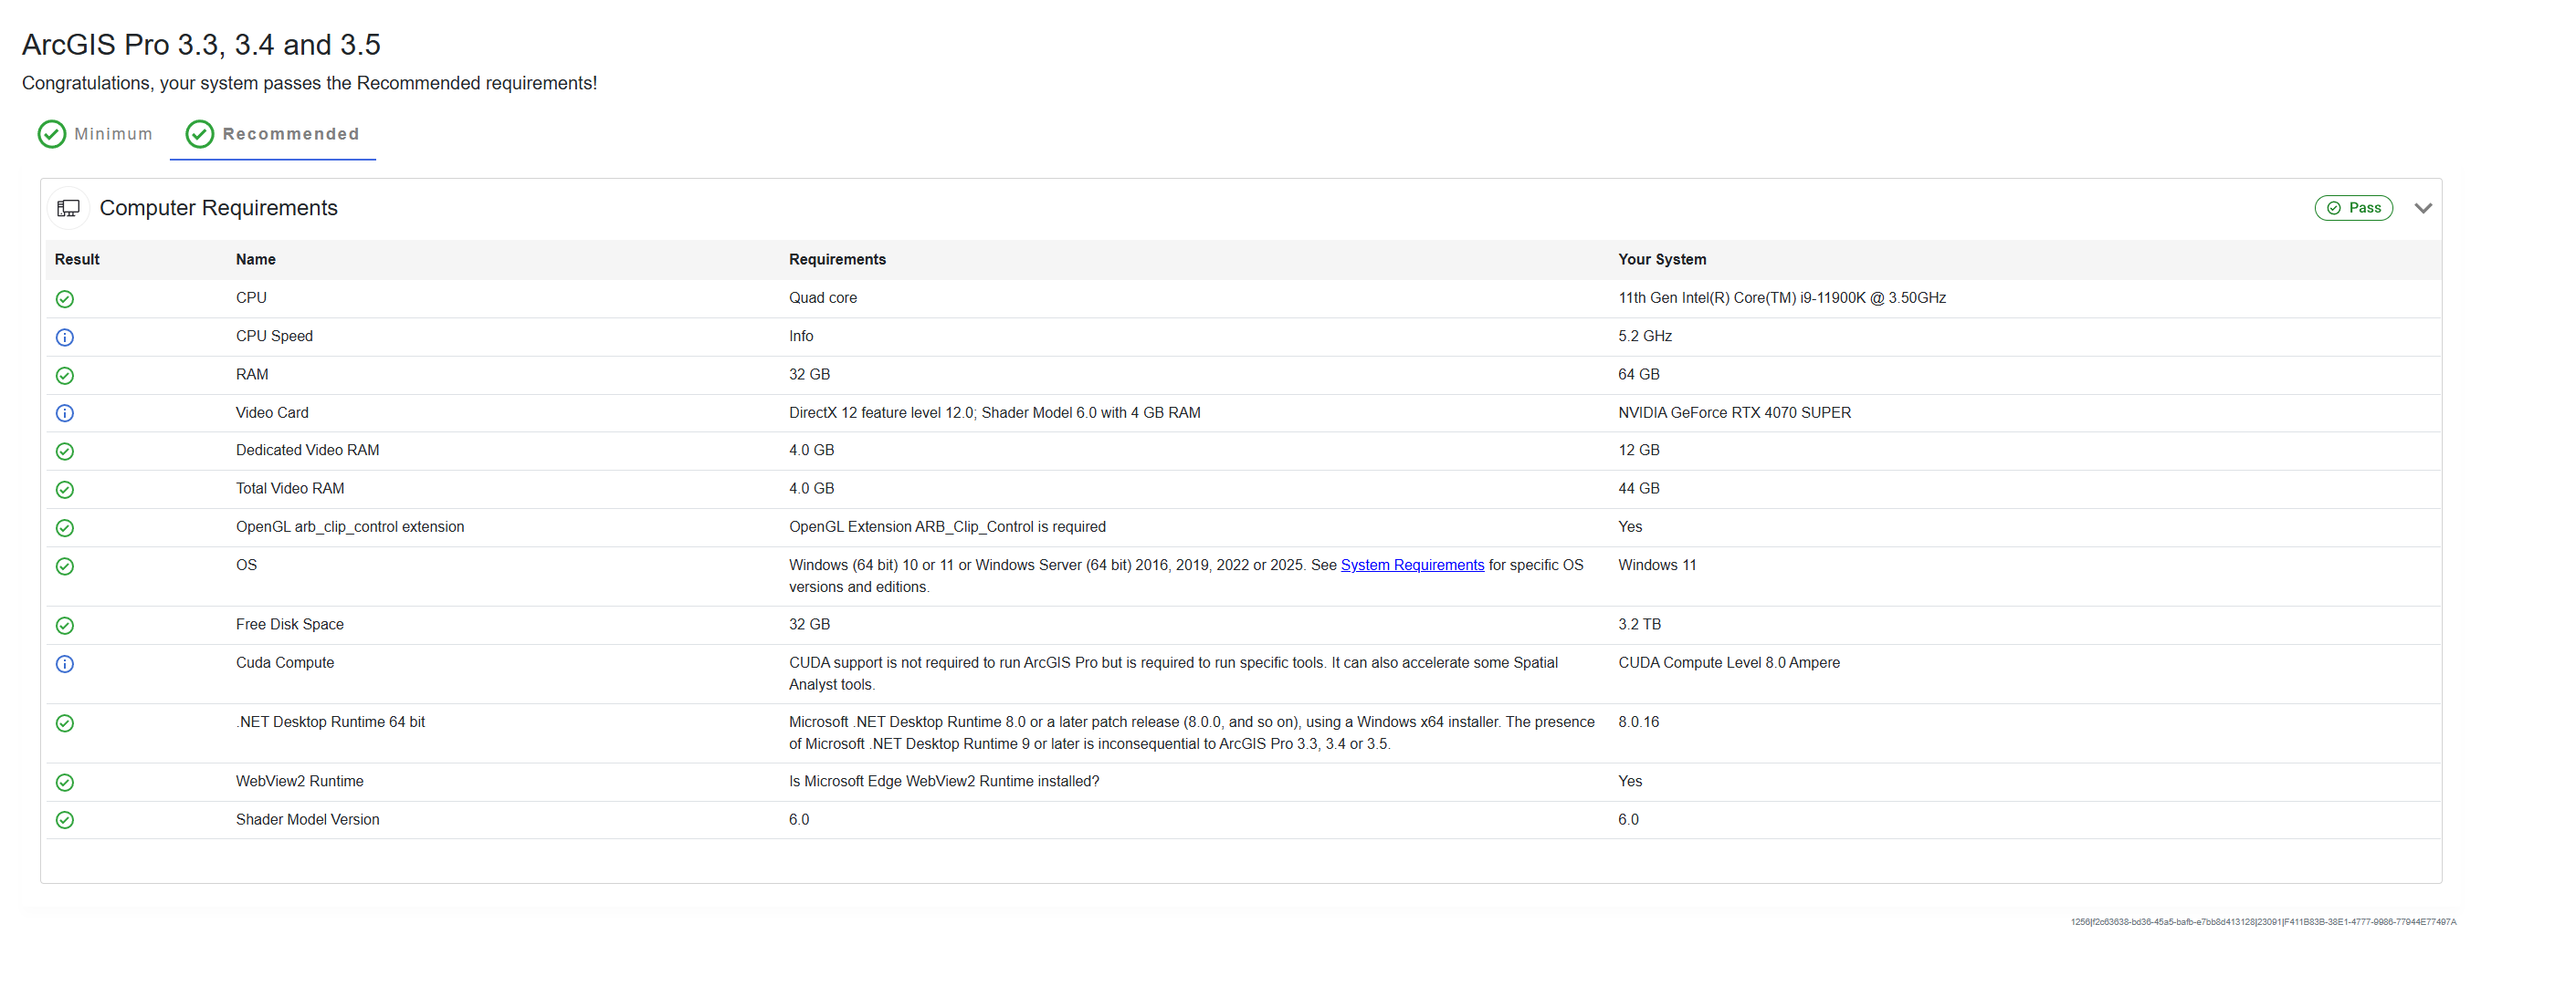This screenshot has height=997, width=2576.
Task: Click the check beside Total Video RAM
Action: pyautogui.click(x=65, y=490)
